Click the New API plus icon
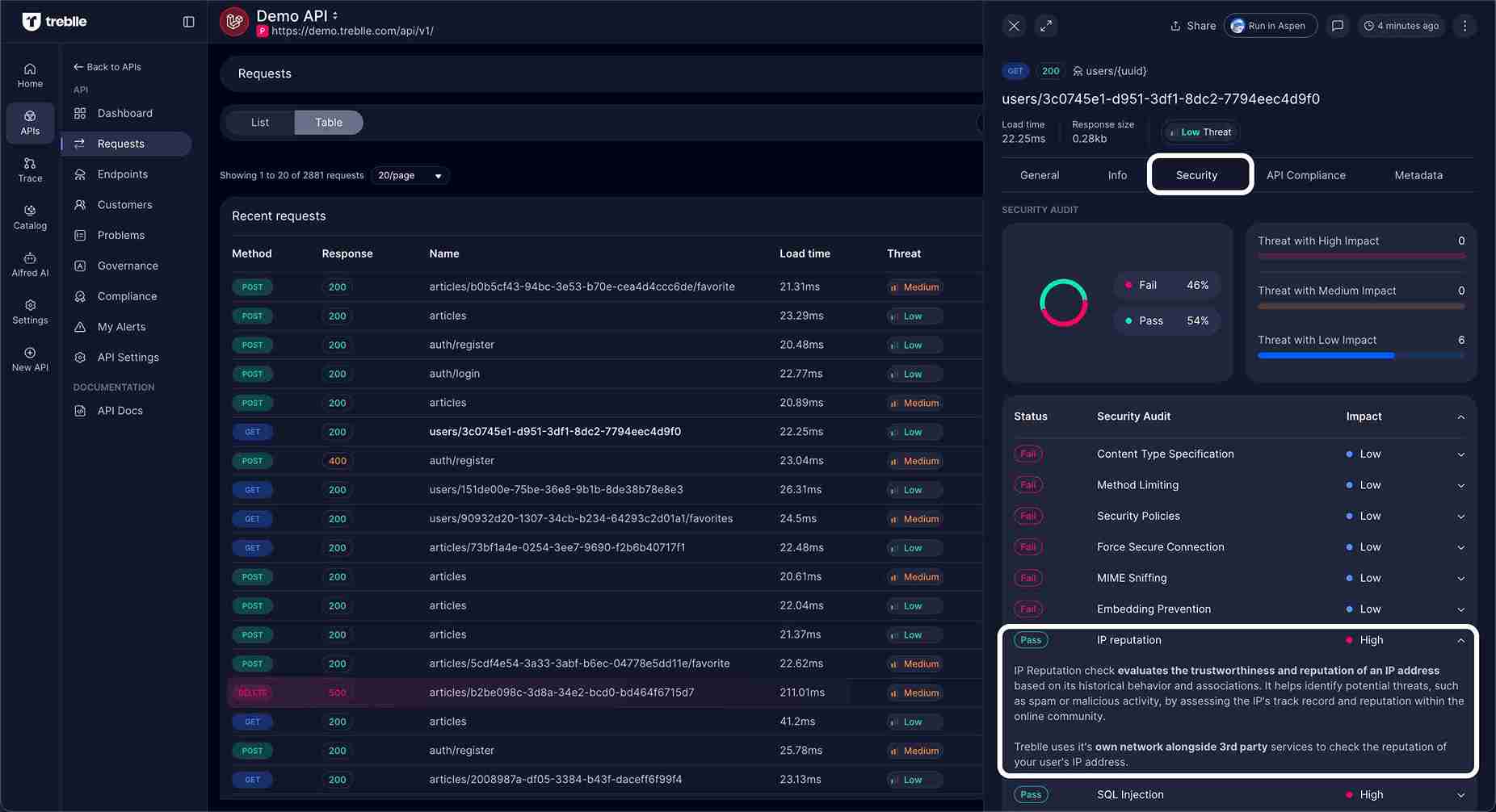The height and width of the screenshot is (812, 1496). tap(30, 353)
